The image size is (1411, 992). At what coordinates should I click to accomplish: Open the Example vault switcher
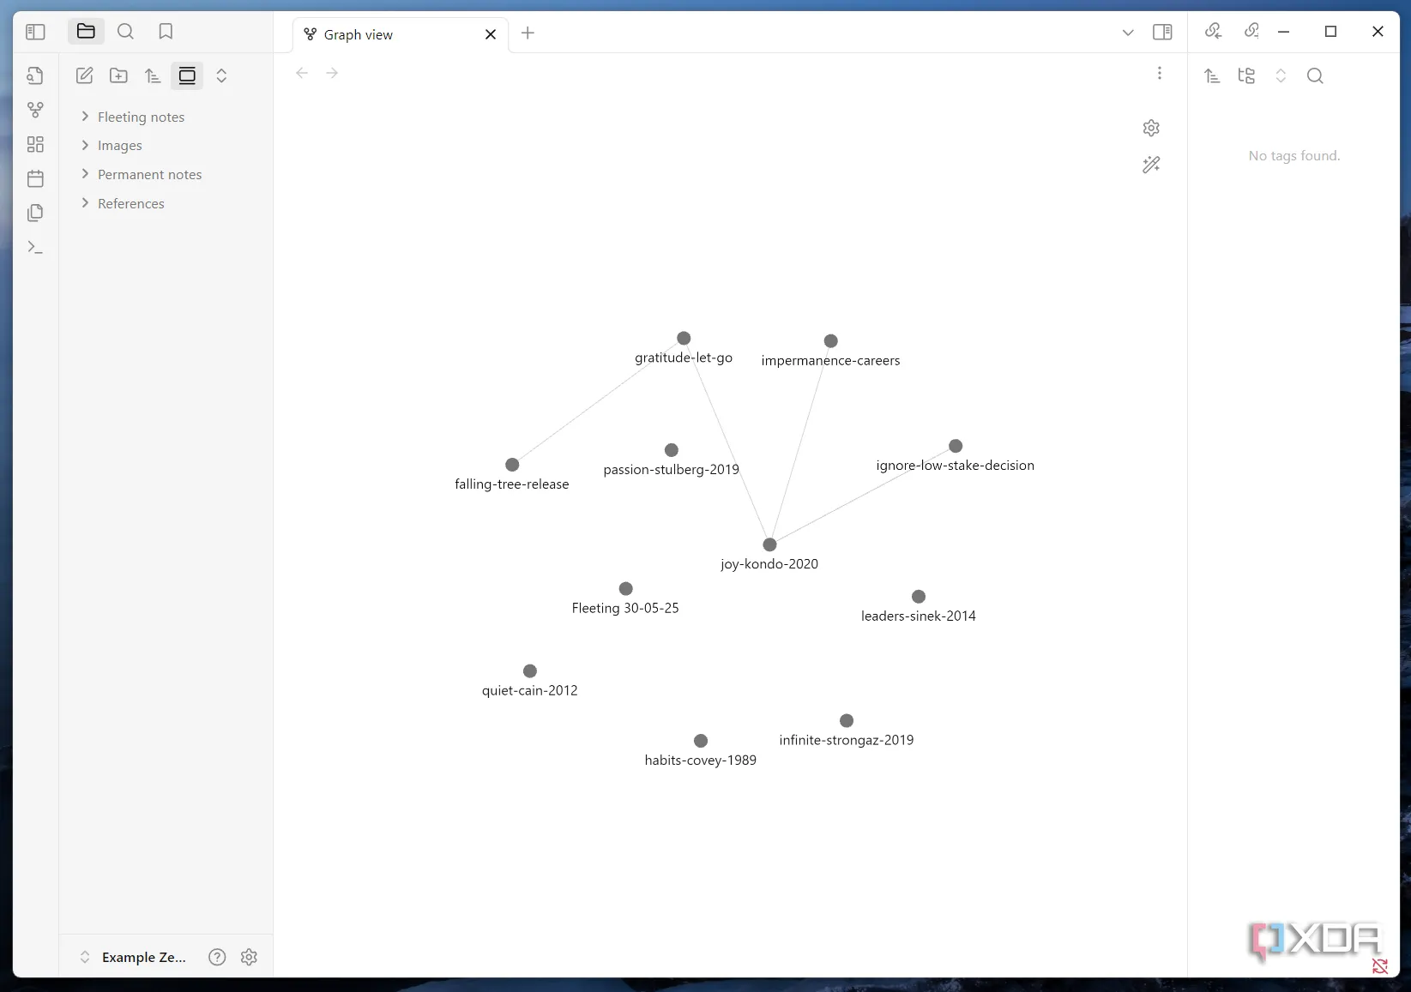[x=133, y=957]
